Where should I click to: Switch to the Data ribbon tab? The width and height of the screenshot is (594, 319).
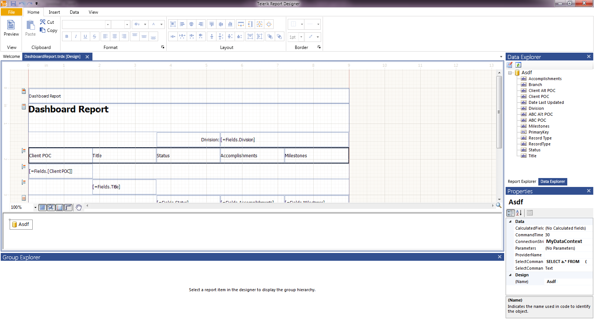pos(74,12)
